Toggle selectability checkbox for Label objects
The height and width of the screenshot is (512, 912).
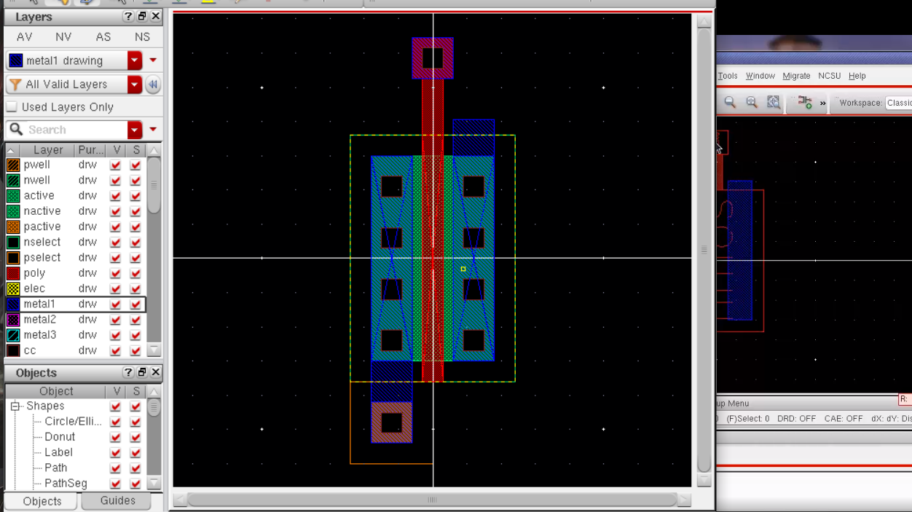pyautogui.click(x=135, y=452)
